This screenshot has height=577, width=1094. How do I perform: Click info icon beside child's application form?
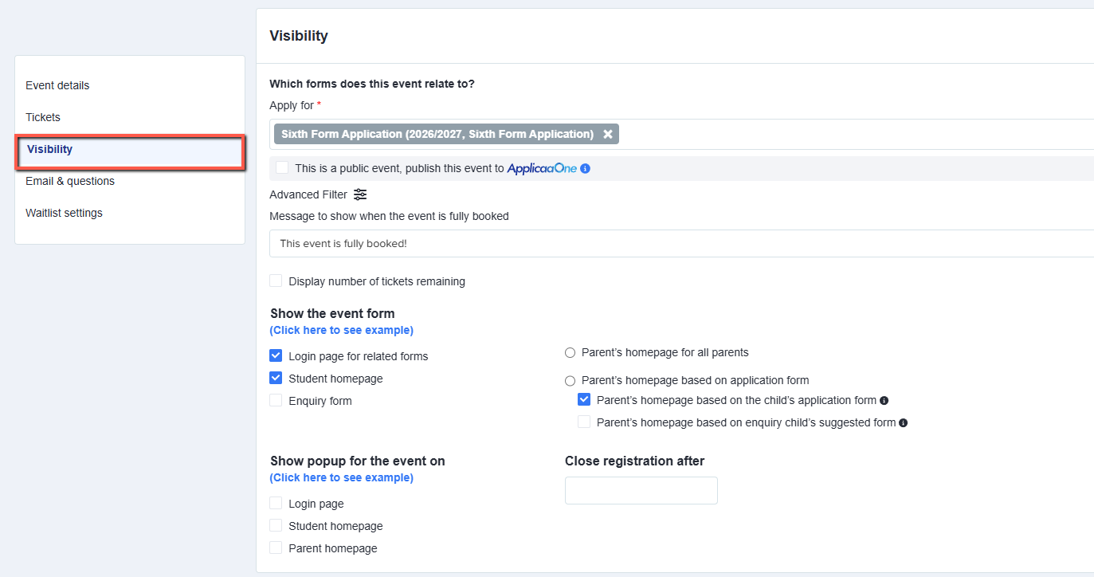coord(884,401)
